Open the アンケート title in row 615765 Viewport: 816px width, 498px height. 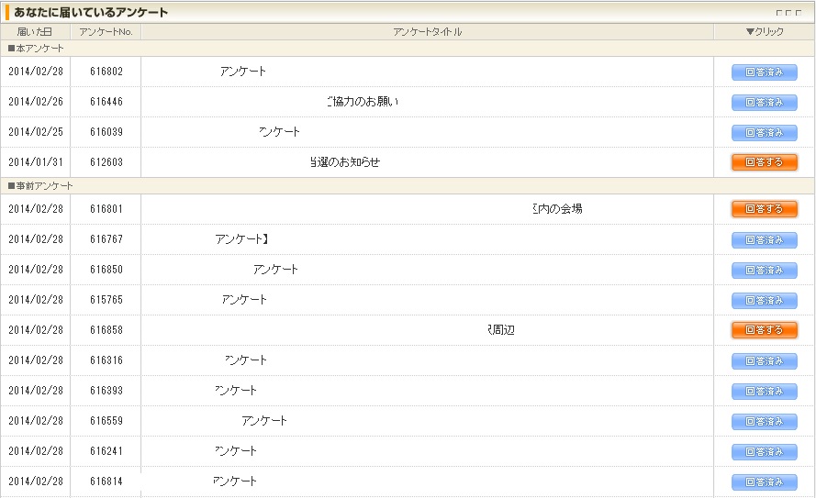244,299
